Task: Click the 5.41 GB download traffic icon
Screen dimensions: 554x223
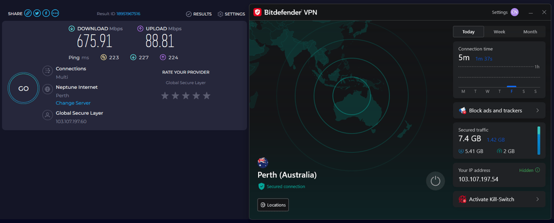Action: coord(461,151)
